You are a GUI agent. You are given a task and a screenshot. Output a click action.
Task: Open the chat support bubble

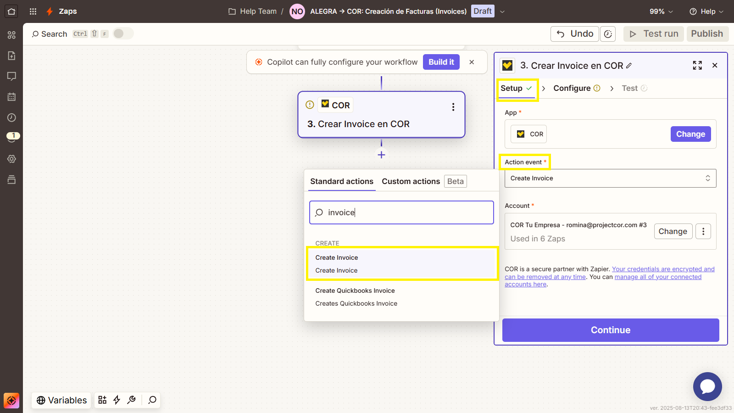coord(707,386)
